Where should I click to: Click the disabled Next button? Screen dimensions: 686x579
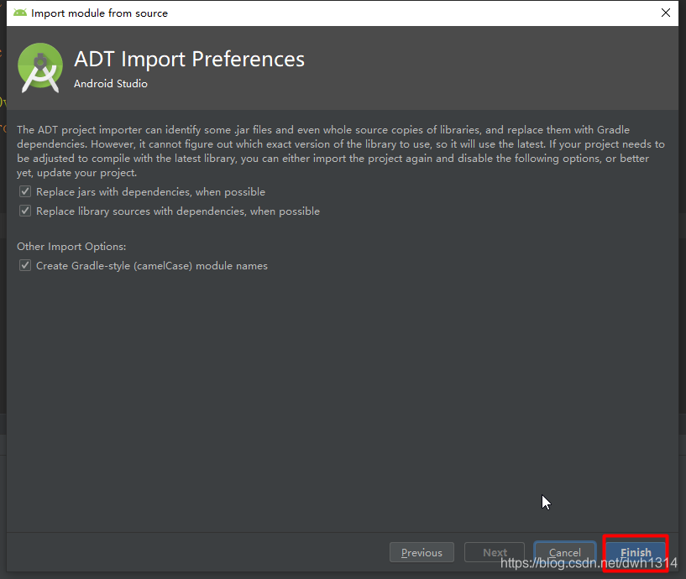495,553
